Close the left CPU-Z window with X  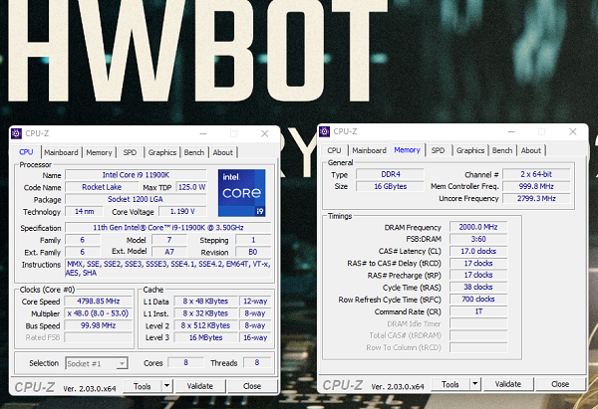[265, 133]
